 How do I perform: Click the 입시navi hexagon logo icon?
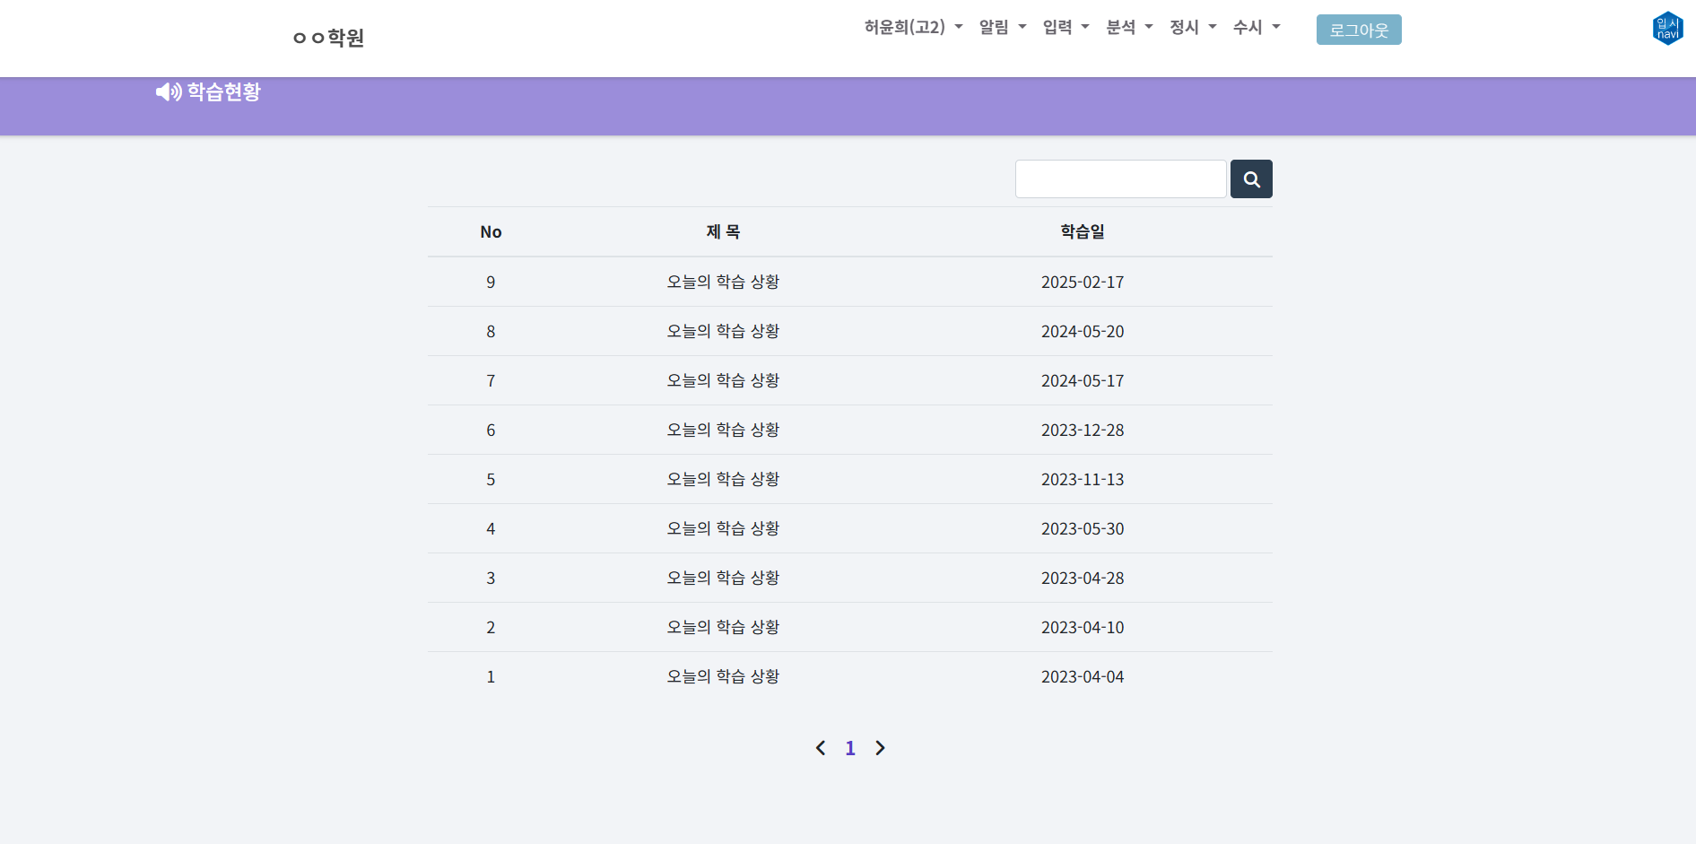[x=1666, y=29]
